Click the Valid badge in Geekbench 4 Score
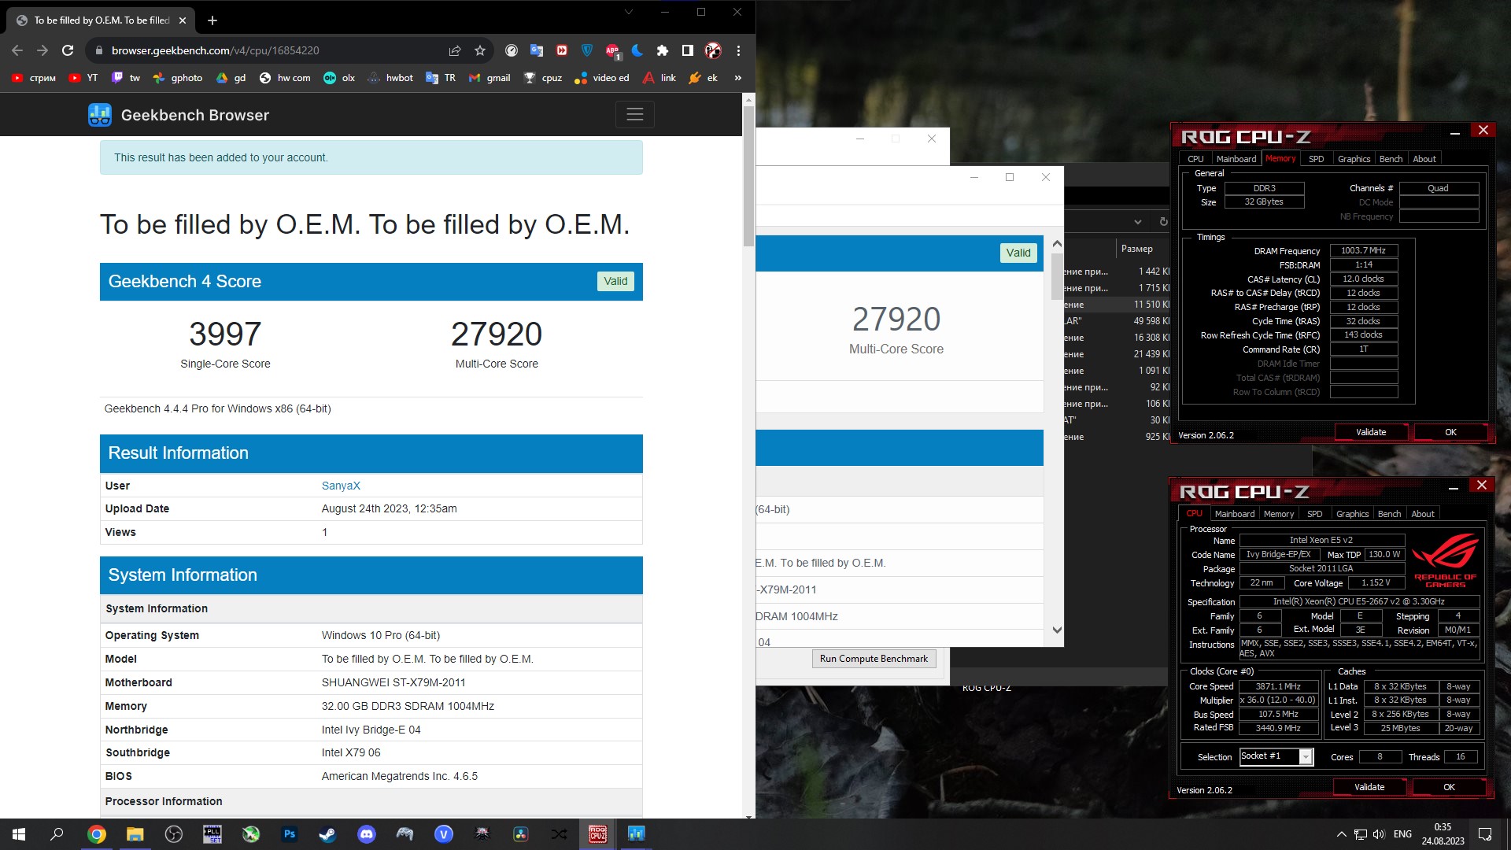This screenshot has height=850, width=1511. pyautogui.click(x=615, y=281)
